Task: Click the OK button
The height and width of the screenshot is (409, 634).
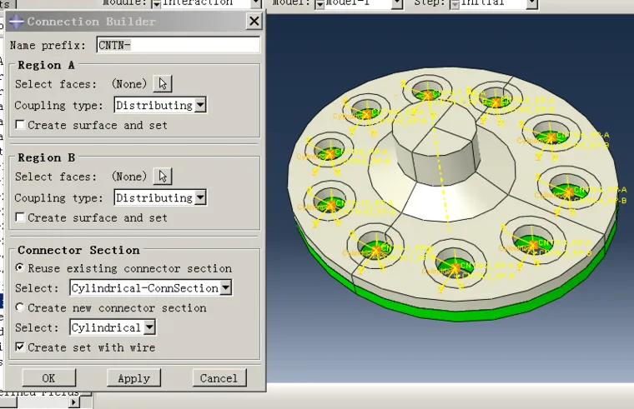Action: point(49,378)
